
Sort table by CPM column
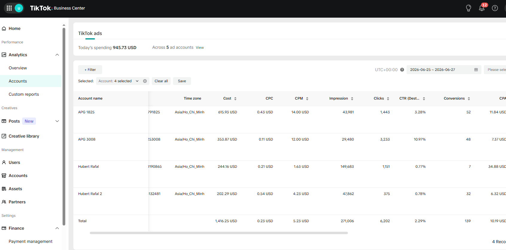point(307,98)
